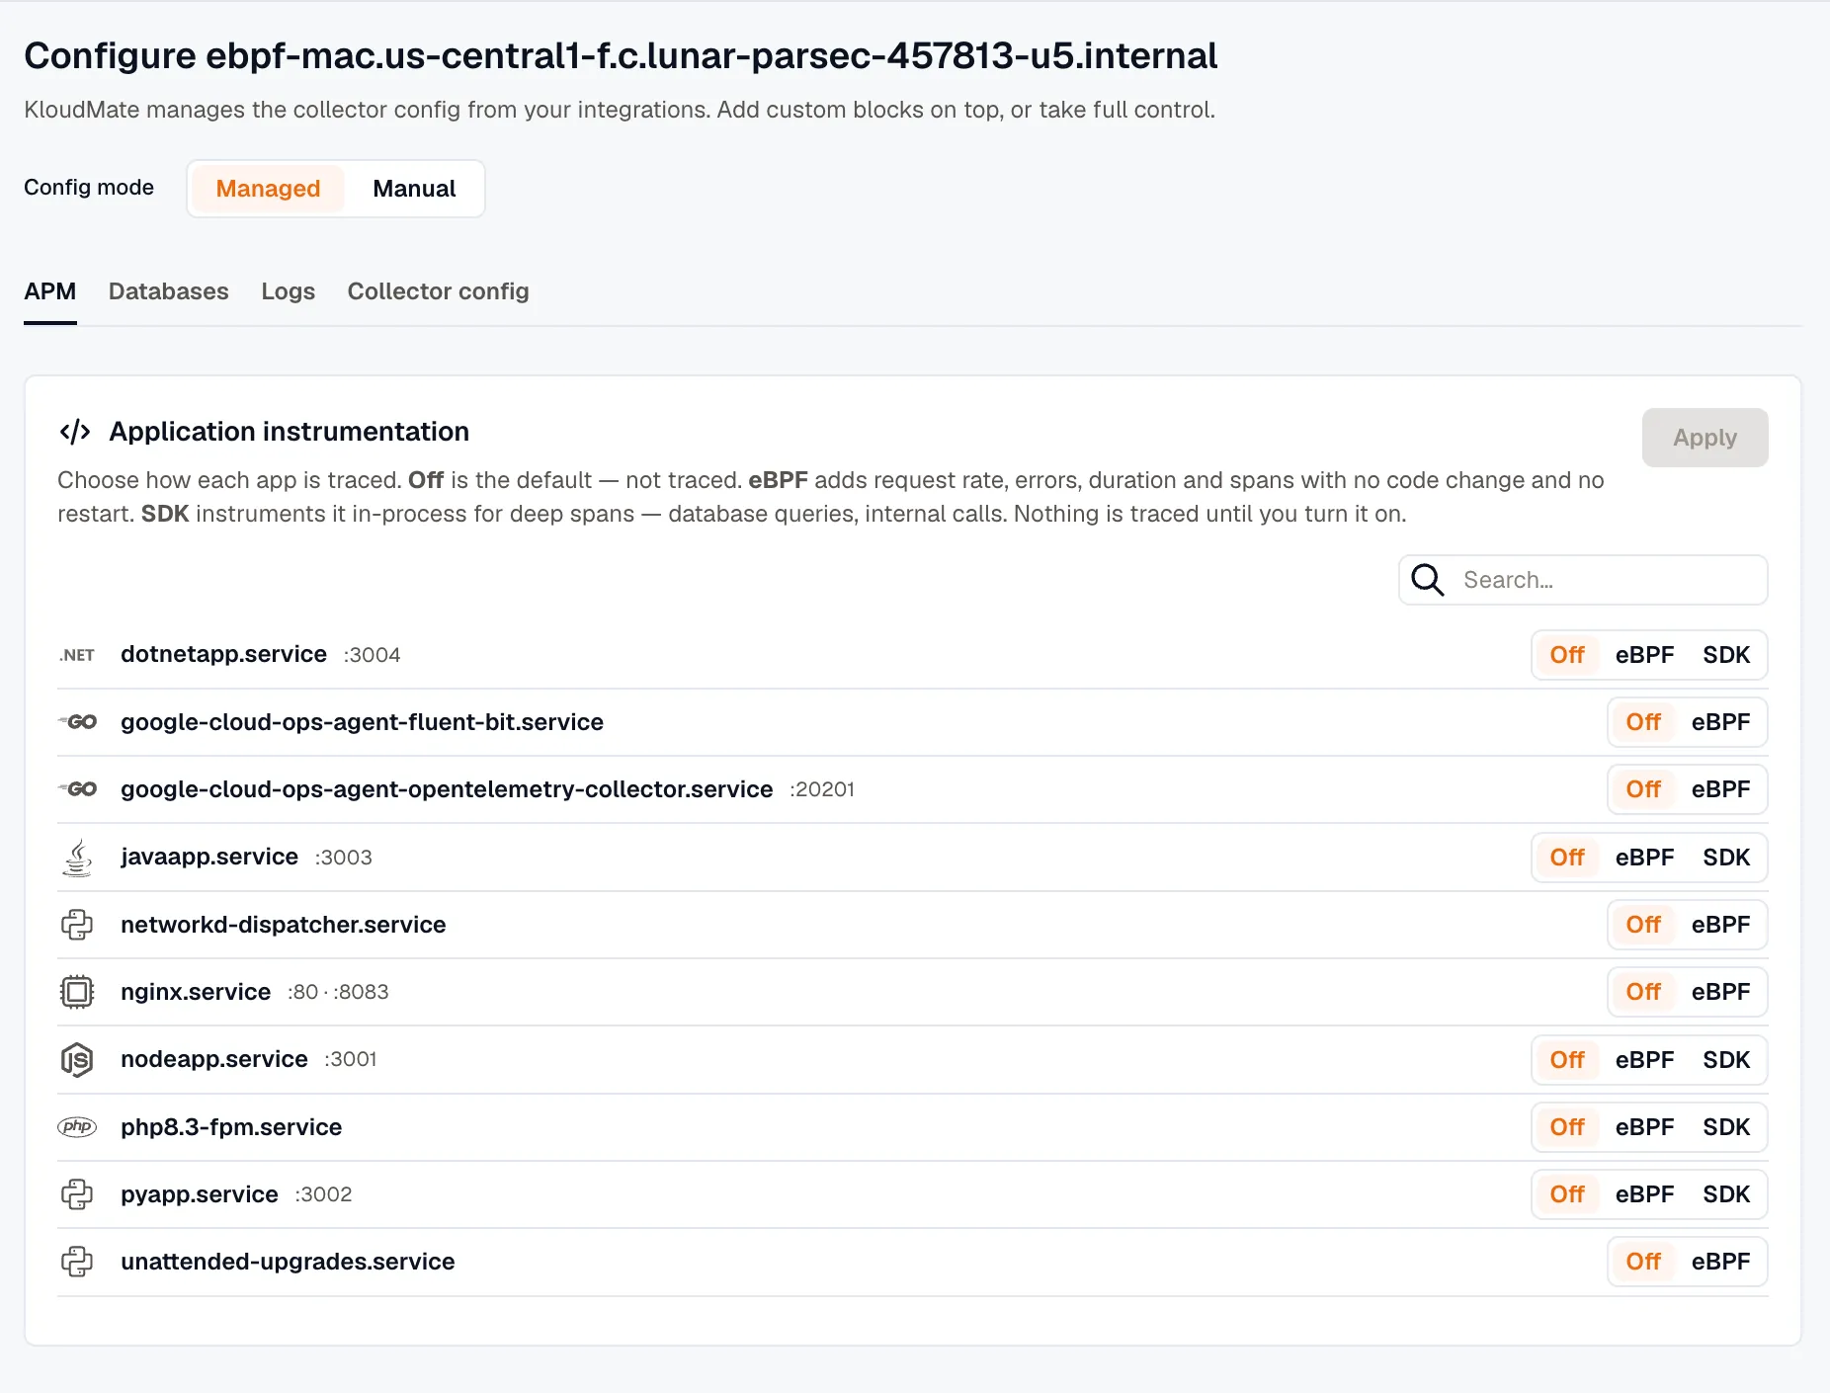The height and width of the screenshot is (1393, 1830).
Task: Open the Databases tab
Action: point(168,291)
